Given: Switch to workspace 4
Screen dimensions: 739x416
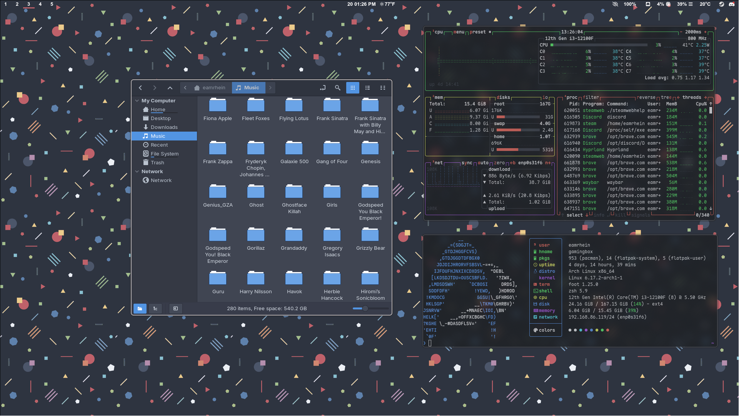Looking at the screenshot, I should coord(40,4).
